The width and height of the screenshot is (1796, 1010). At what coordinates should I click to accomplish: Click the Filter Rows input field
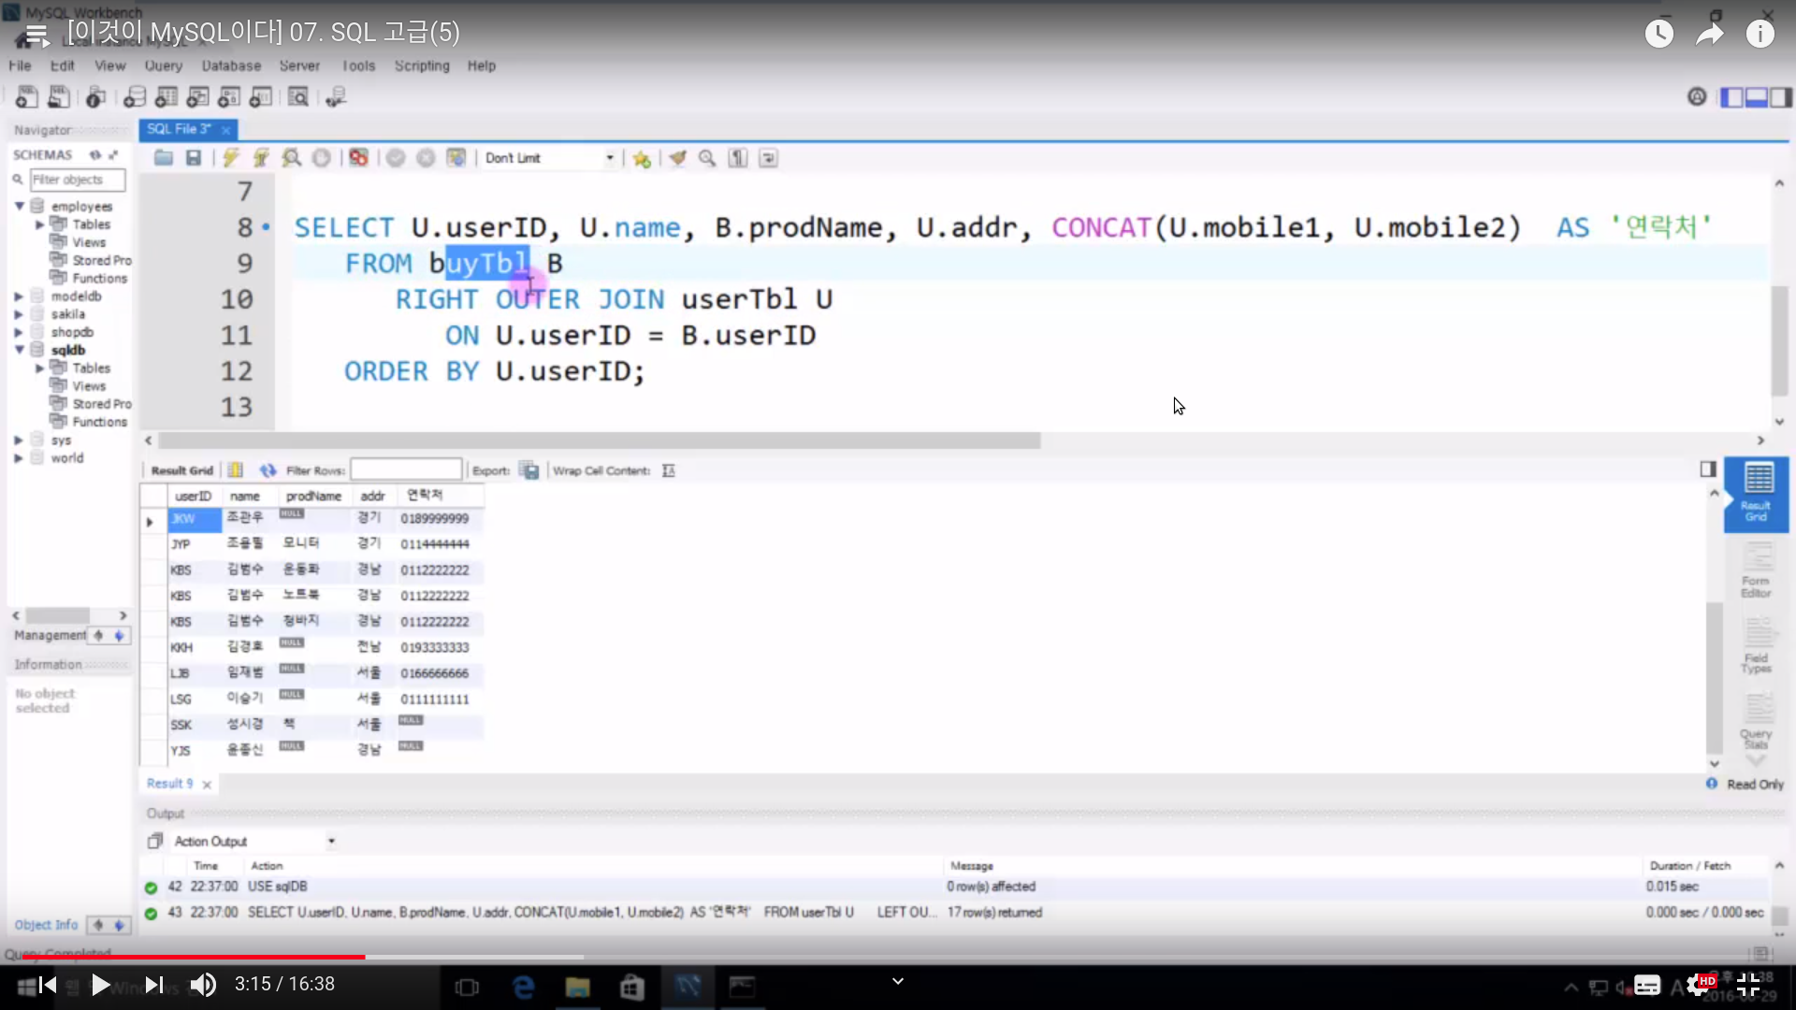406,469
